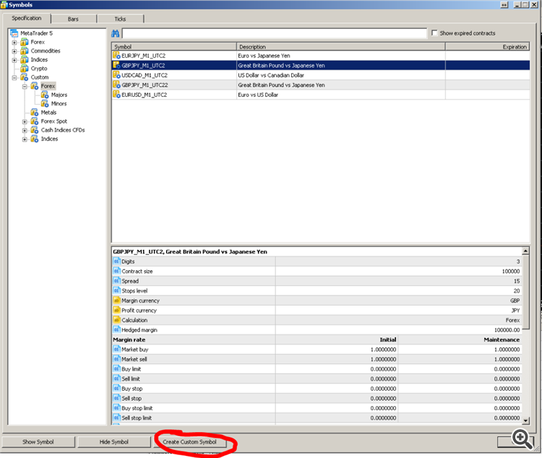Click the top-level Indices folder icon
Screen dimensions: 542x458
coord(24,60)
